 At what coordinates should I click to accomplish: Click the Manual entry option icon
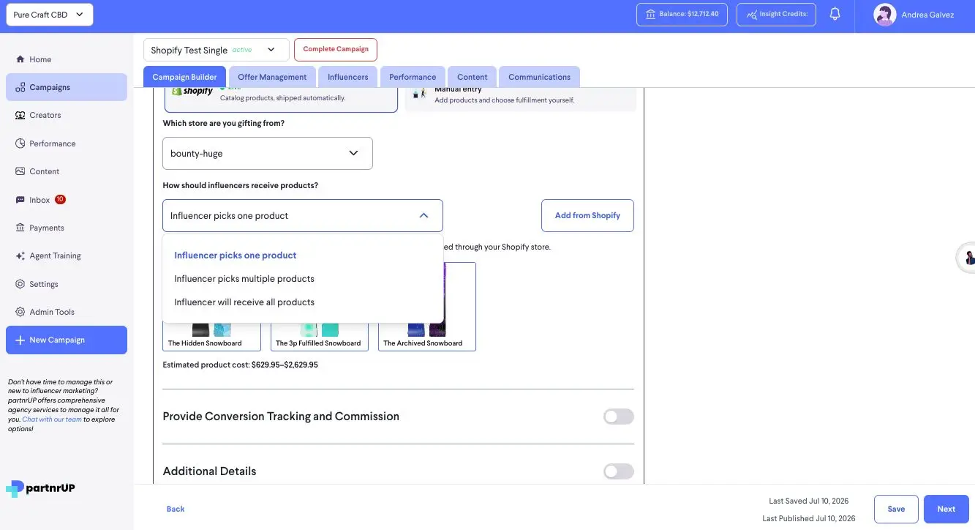tap(420, 93)
